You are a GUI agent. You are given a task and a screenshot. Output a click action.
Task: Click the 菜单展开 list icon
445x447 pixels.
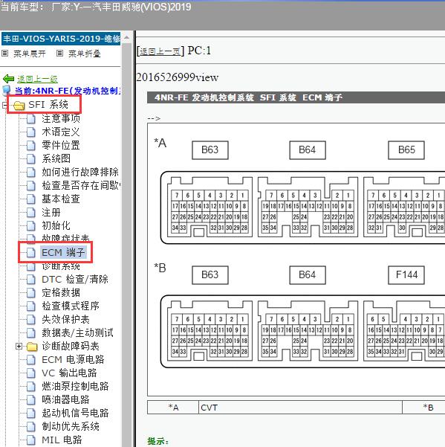5,54
